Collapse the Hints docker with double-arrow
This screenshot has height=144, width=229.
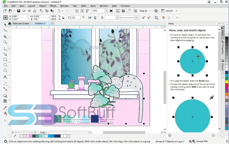pos(219,24)
